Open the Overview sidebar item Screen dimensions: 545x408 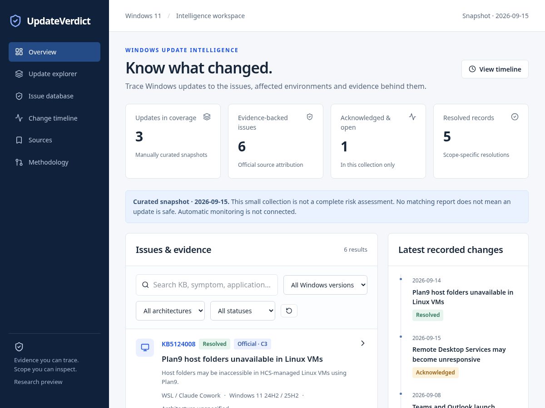coord(54,52)
